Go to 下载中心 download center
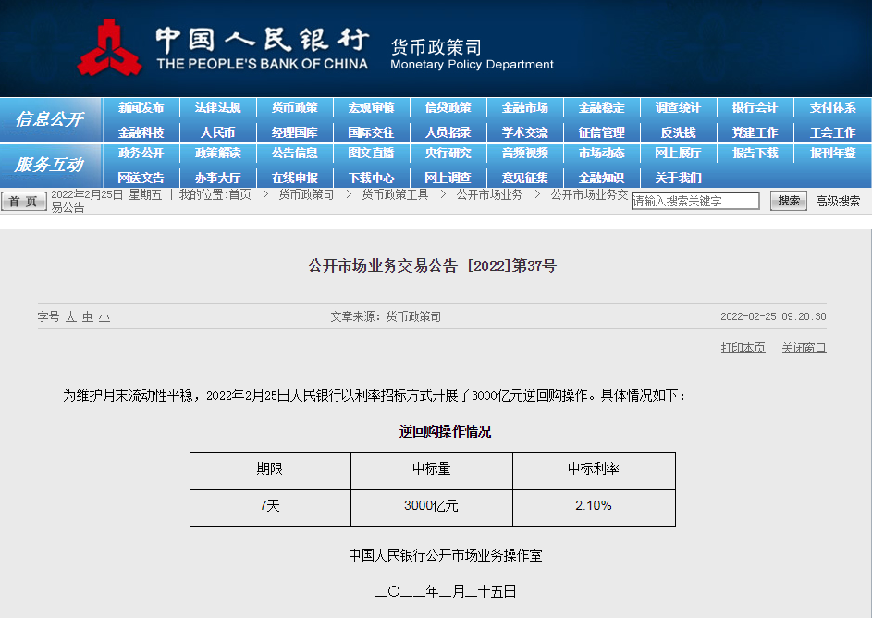The height and width of the screenshot is (618, 872). pos(371,178)
